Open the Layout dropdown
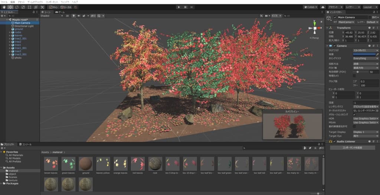The width and height of the screenshot is (380, 195). [x=369, y=7]
